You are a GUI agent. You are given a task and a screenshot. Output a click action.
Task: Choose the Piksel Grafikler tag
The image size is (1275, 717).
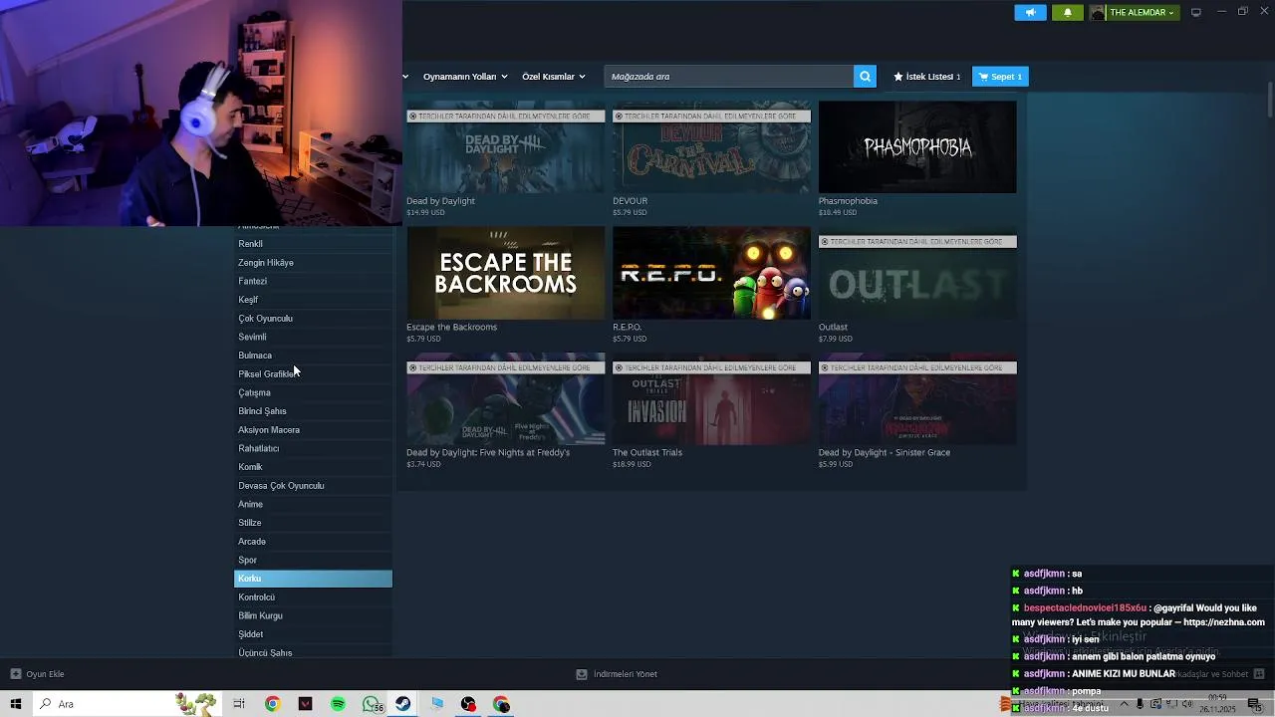click(x=313, y=374)
